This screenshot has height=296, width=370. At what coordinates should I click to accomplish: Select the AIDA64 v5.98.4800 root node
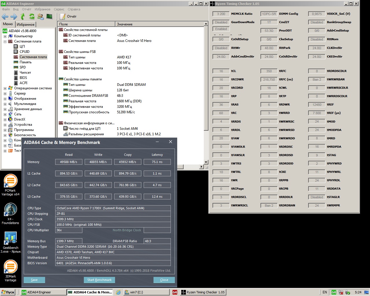[22, 31]
